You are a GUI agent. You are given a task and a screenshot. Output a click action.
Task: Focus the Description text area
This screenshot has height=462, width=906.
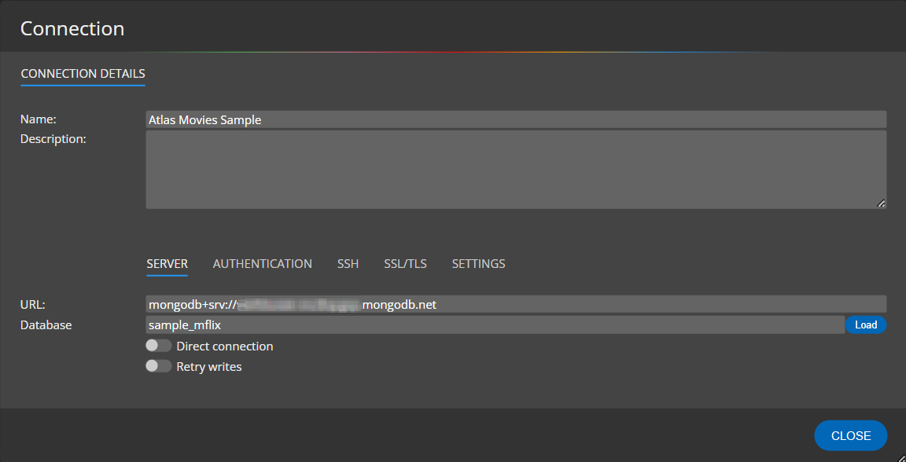(516, 169)
